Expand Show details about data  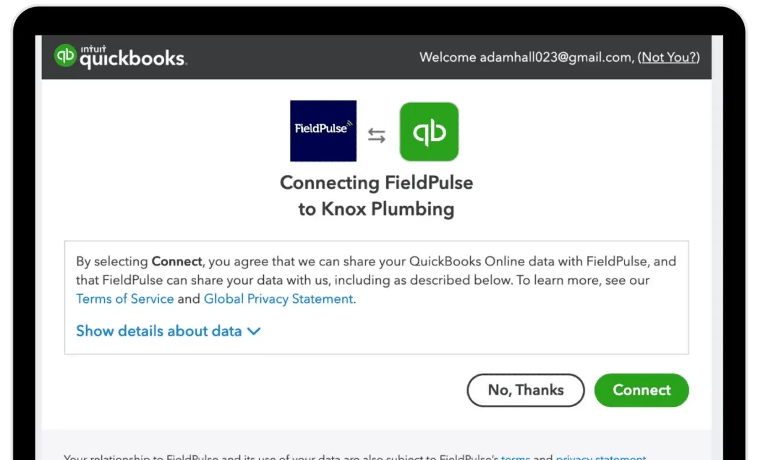tap(159, 331)
